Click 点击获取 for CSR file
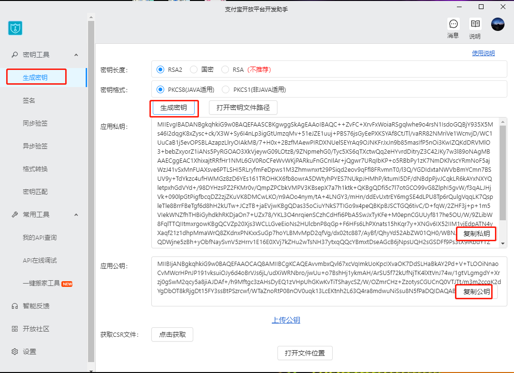 coord(172,334)
